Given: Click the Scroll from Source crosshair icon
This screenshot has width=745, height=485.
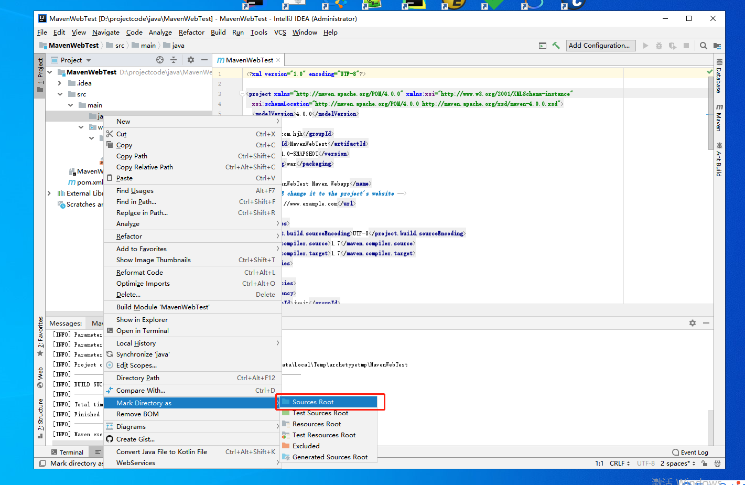Looking at the screenshot, I should pos(160,60).
